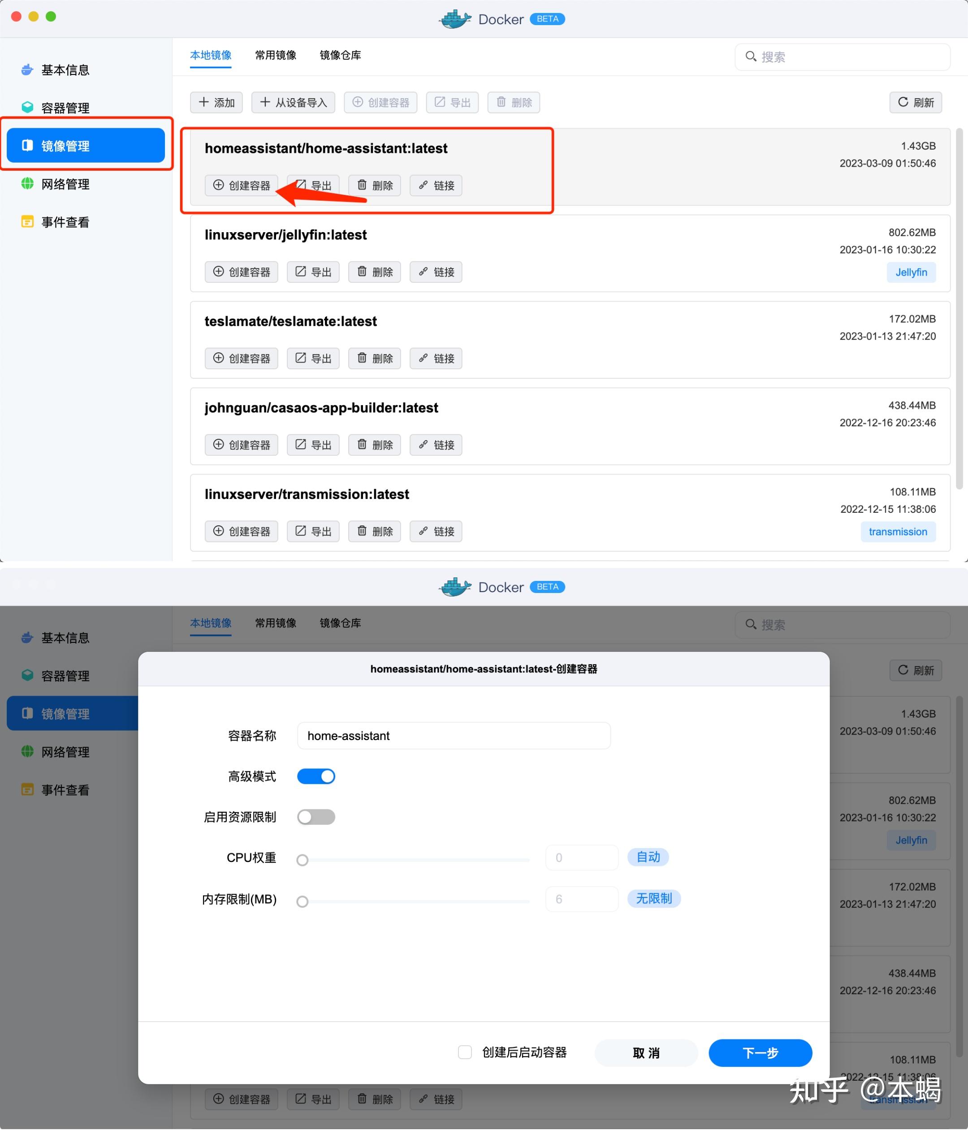Delete the teslamate/teslamate:latest image
The image size is (968, 1130).
[374, 358]
